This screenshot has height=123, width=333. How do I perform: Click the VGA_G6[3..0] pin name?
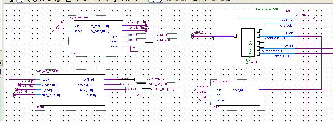(158, 84)
